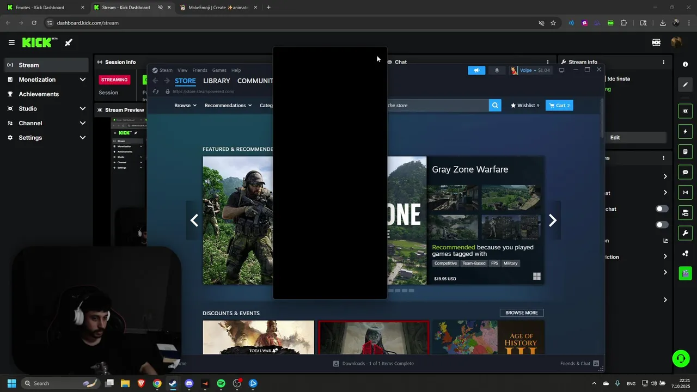
Task: Reload the Steam store page
Action: [x=156, y=91]
